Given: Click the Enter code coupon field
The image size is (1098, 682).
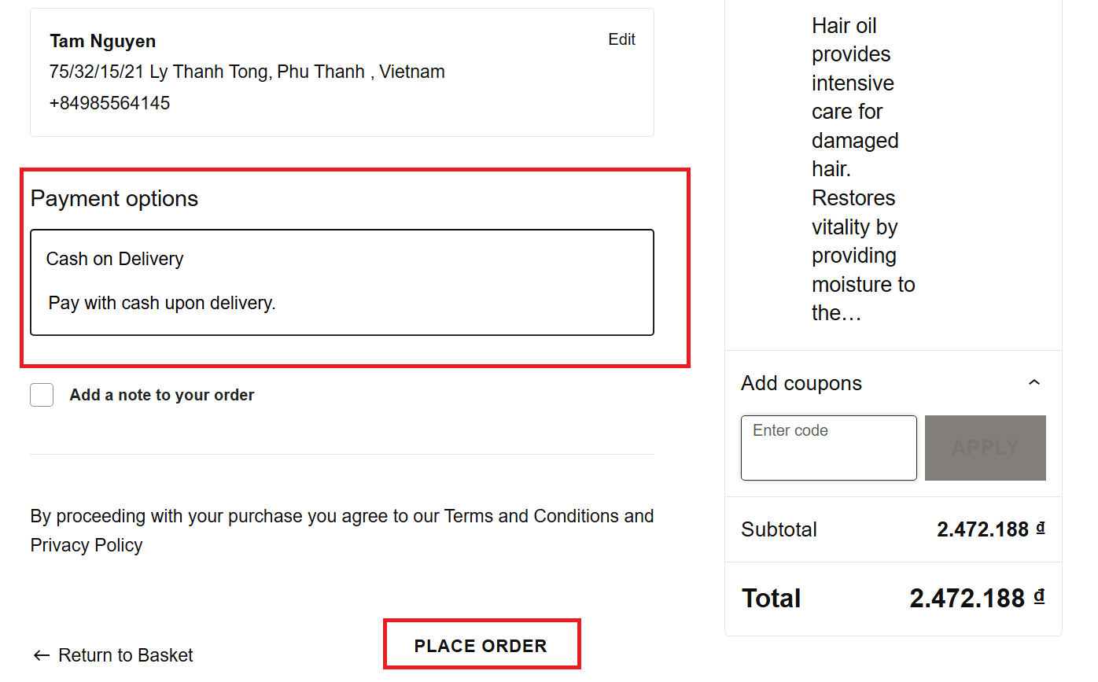Looking at the screenshot, I should 828,448.
